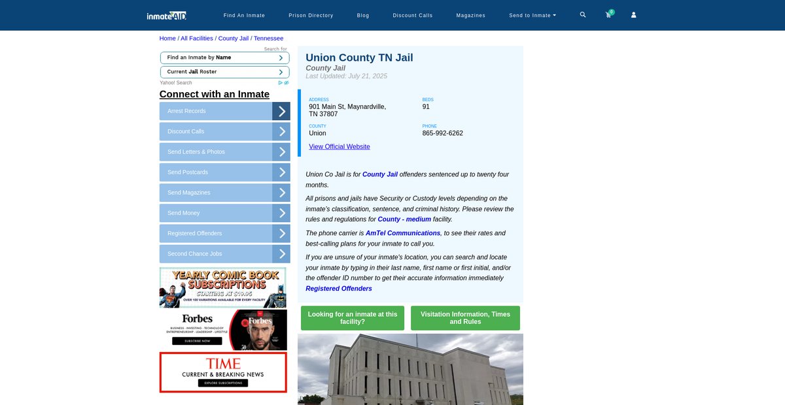
Task: Click the arrow beside Registered Offenders sidebar item
Action: pyautogui.click(x=281, y=233)
